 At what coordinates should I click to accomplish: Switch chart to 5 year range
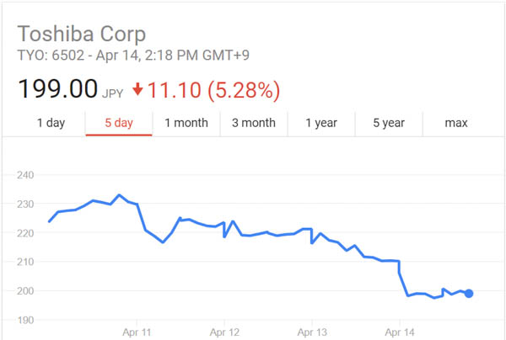pos(389,123)
